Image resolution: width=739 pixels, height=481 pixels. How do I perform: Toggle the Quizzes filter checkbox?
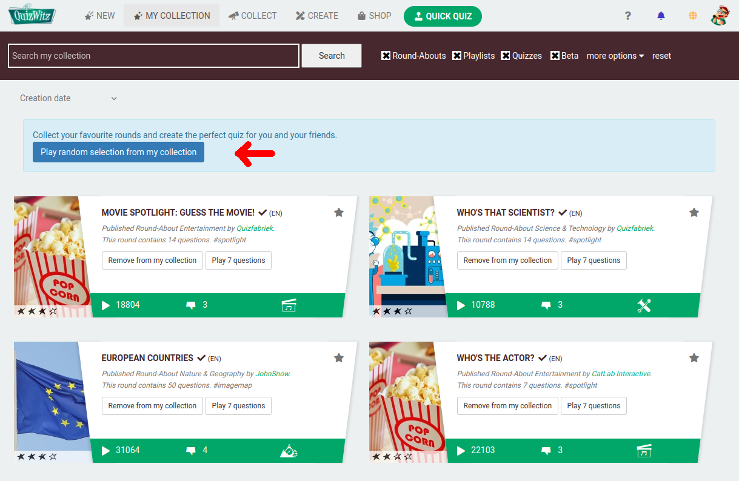point(506,56)
